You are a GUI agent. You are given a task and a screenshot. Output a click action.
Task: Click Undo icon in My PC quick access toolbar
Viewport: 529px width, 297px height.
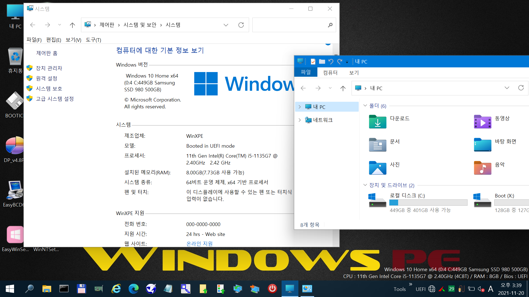pos(331,62)
